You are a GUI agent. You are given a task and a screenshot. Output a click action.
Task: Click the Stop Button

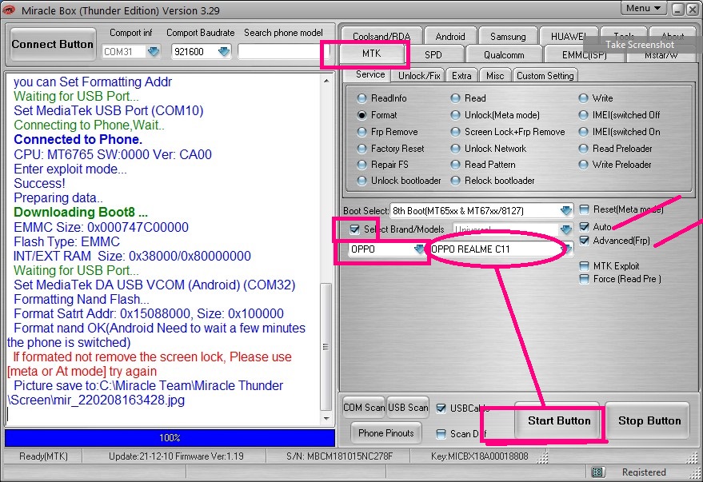click(649, 420)
